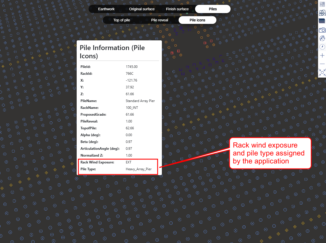Image resolution: width=326 pixels, height=243 pixels.
Task: Click the ArticulationAngle (deg) label
Action: coord(100,149)
